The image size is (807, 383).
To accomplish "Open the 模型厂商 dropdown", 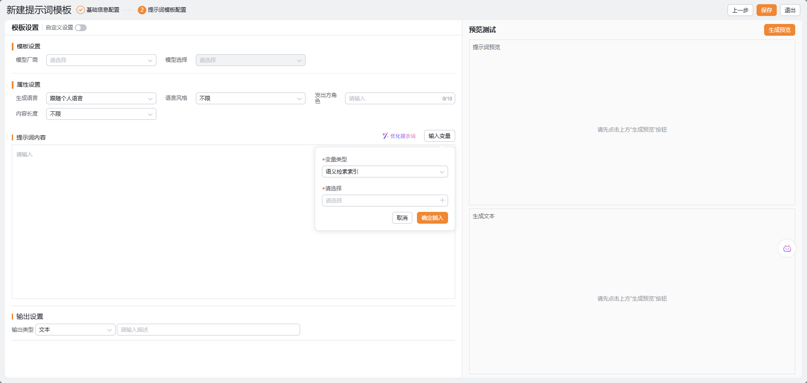I will (101, 60).
